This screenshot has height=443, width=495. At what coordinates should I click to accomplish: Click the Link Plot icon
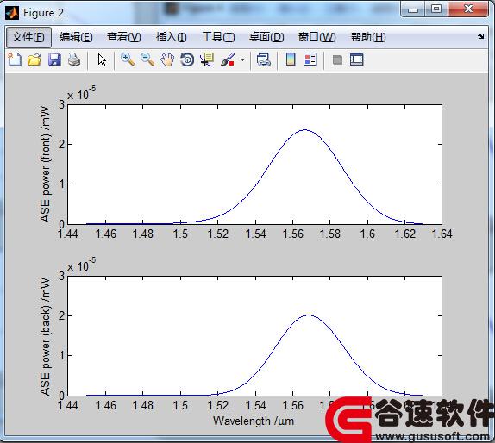tap(264, 59)
